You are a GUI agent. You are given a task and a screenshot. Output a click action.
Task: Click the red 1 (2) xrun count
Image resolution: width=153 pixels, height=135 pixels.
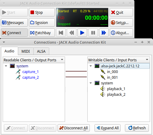pyautogui.click(x=61, y=18)
